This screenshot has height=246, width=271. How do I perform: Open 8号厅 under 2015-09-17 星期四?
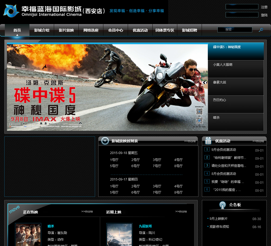178,192
